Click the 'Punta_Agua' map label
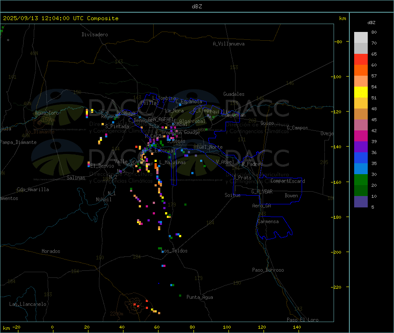Screen dimensions: 394x333 point(200,297)
